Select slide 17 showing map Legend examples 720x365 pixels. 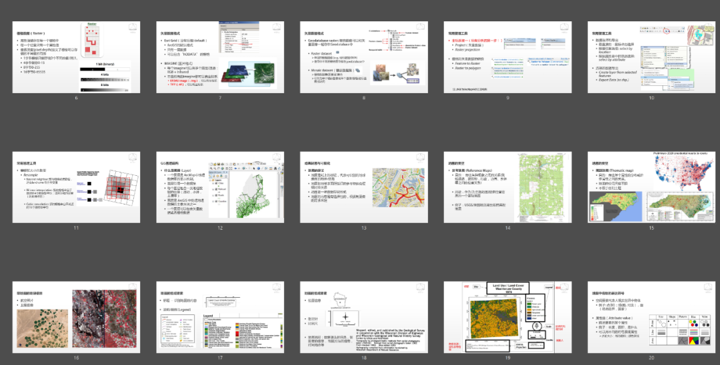220,316
